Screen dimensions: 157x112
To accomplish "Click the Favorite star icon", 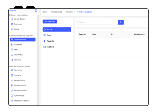I will click(44, 41).
